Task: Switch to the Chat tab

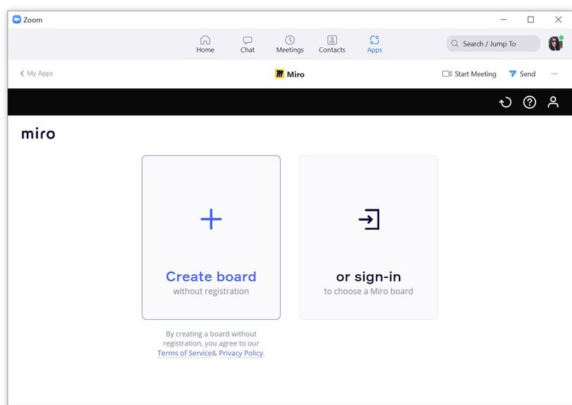Action: (247, 44)
